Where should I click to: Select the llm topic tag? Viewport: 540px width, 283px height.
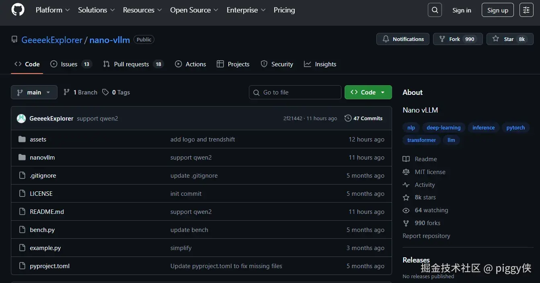coord(451,140)
